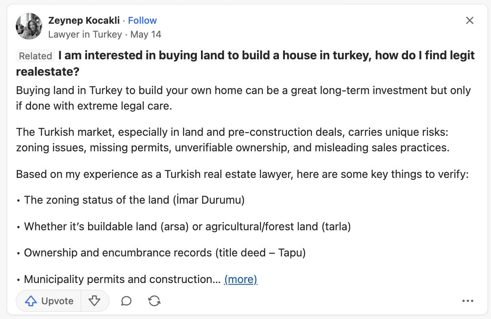
Task: Dismiss the answer with the X icon
Action: (x=470, y=20)
